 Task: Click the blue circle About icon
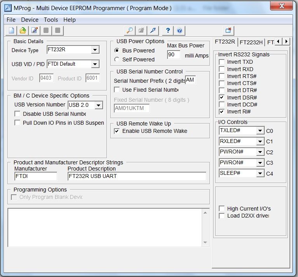tap(179, 30)
